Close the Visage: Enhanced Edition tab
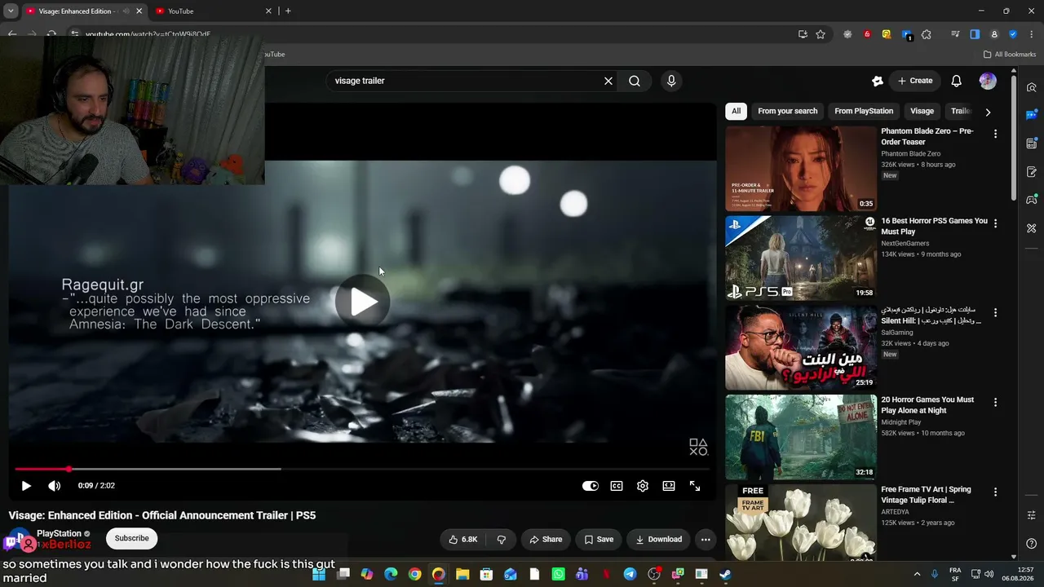Screen dimensions: 1044x587 (139, 11)
